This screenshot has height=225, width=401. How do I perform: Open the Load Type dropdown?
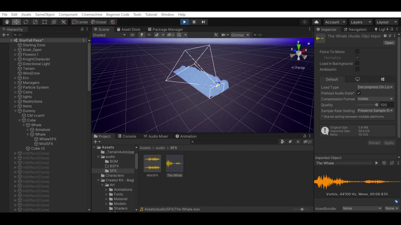[x=375, y=87]
